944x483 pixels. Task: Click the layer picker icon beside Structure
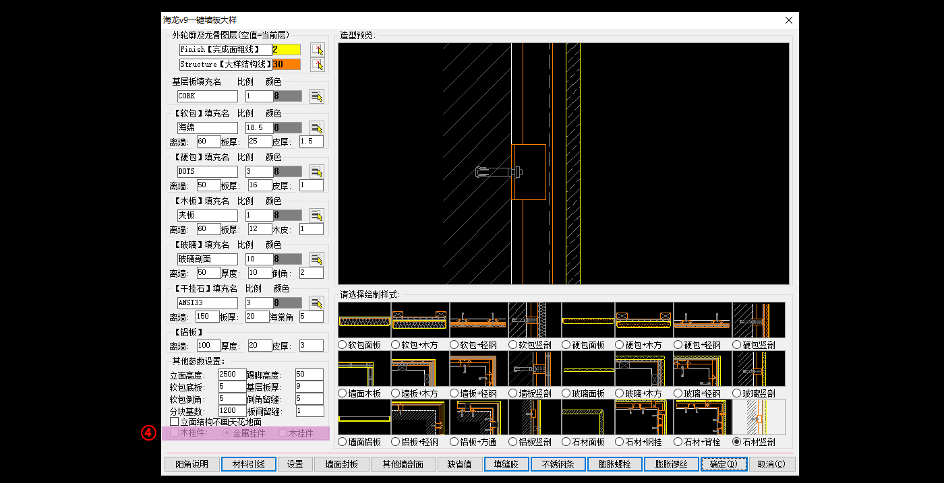(x=317, y=65)
